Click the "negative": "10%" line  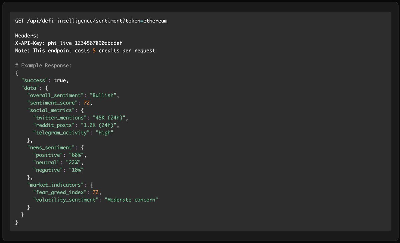[58, 170]
